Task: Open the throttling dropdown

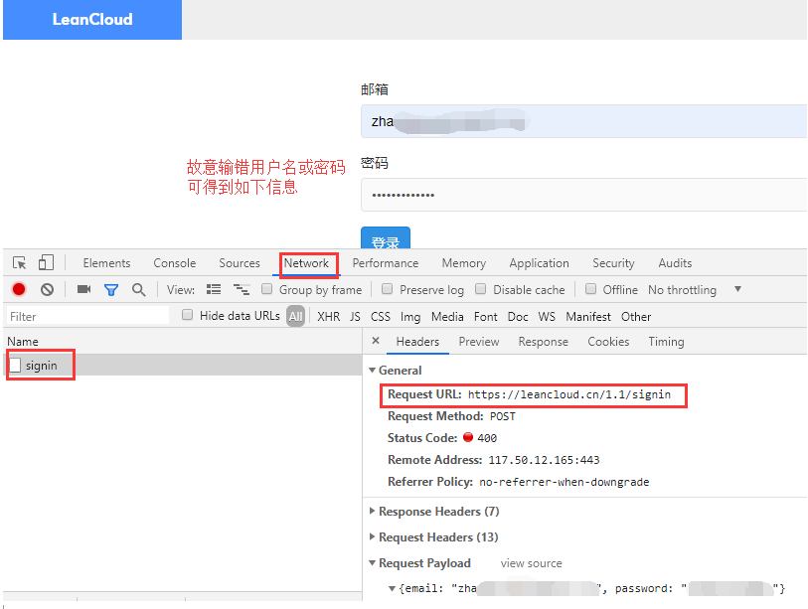Action: pos(737,290)
